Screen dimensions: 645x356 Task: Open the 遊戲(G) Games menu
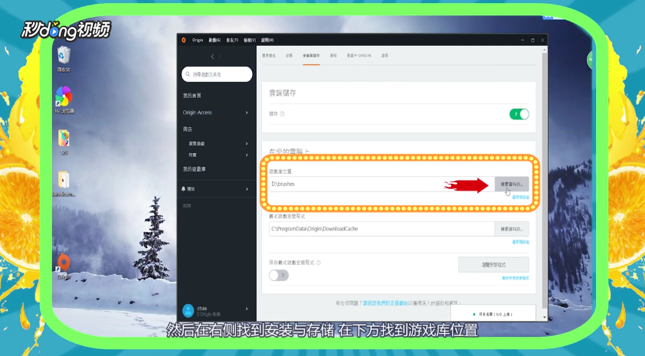click(214, 40)
